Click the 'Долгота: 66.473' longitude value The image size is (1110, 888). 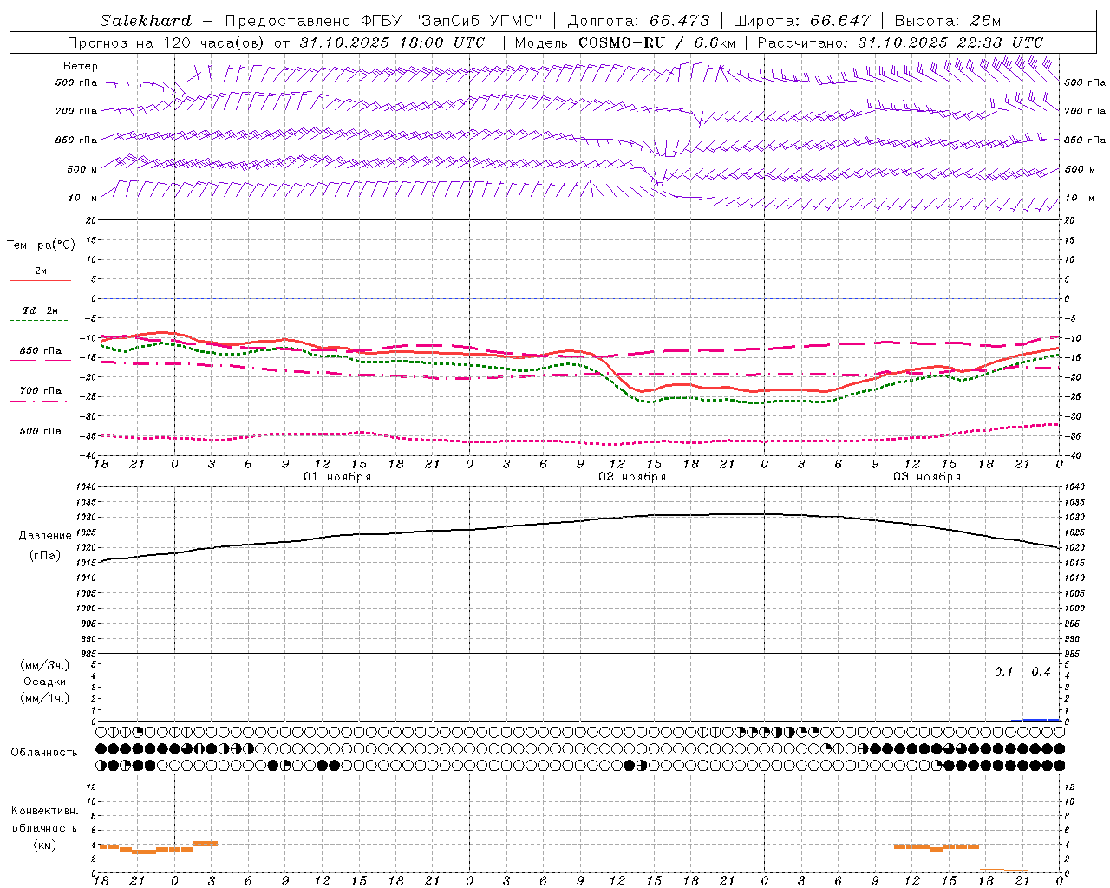click(x=638, y=21)
